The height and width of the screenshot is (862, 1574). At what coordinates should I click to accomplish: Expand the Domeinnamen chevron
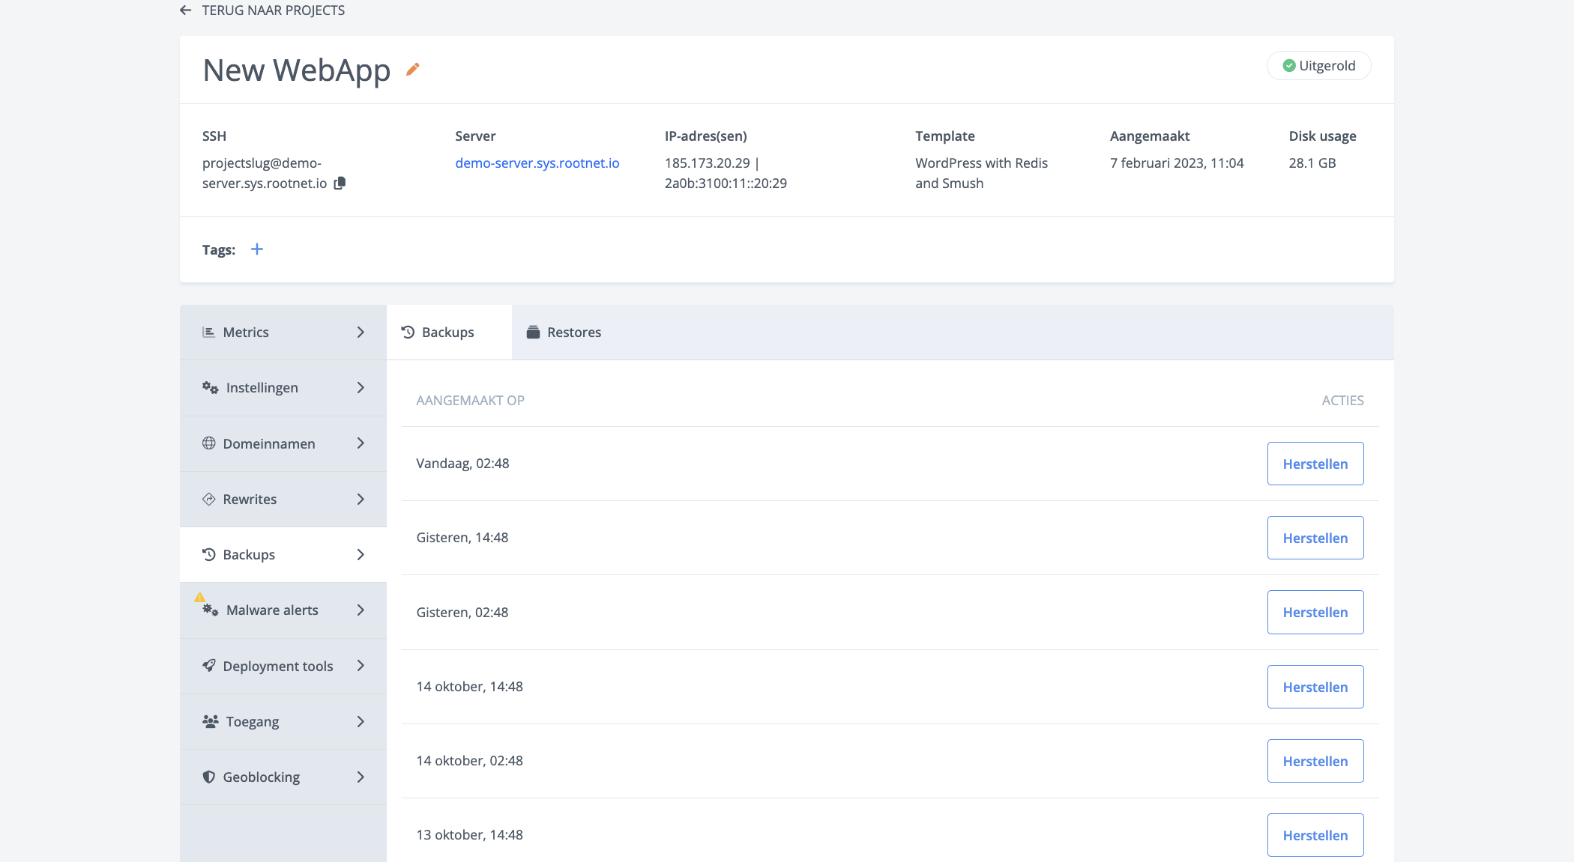pos(361,443)
